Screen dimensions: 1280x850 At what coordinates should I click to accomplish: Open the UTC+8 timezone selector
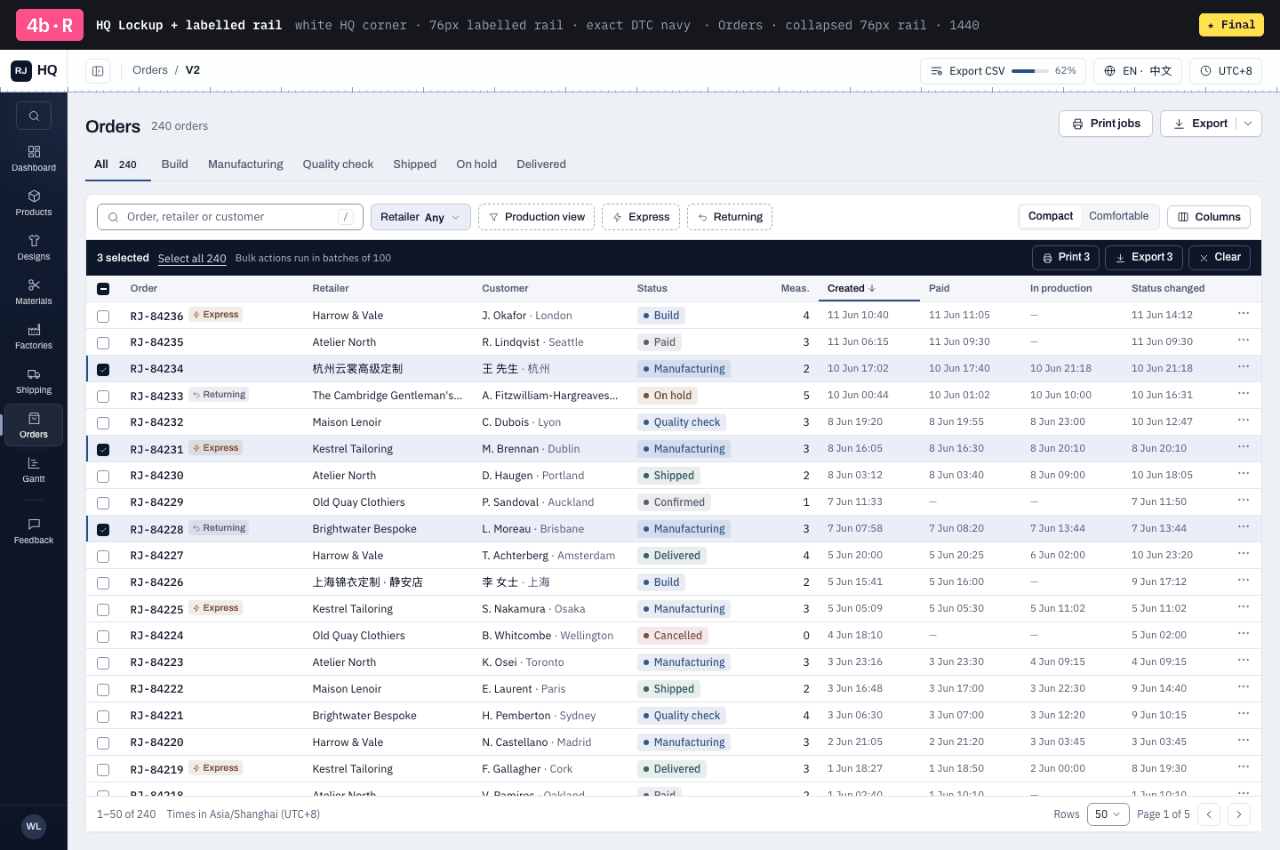(x=1226, y=71)
